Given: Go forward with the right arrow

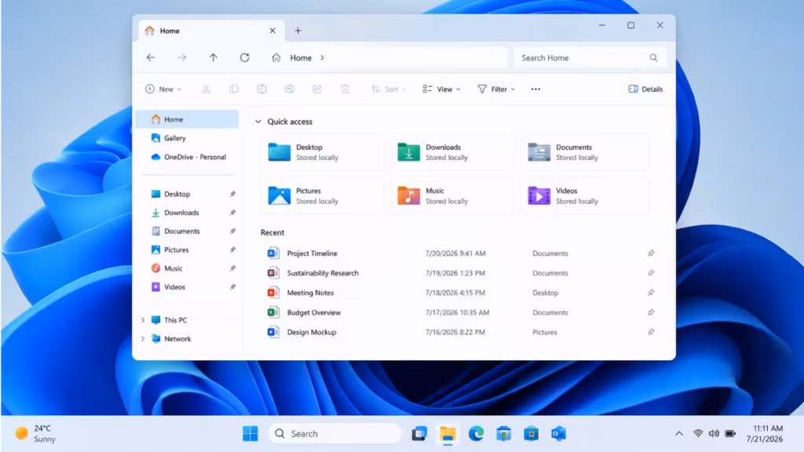Looking at the screenshot, I should (182, 57).
